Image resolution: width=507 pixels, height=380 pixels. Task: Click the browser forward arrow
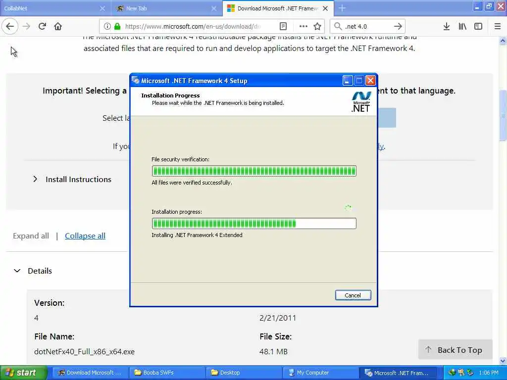pos(27,26)
